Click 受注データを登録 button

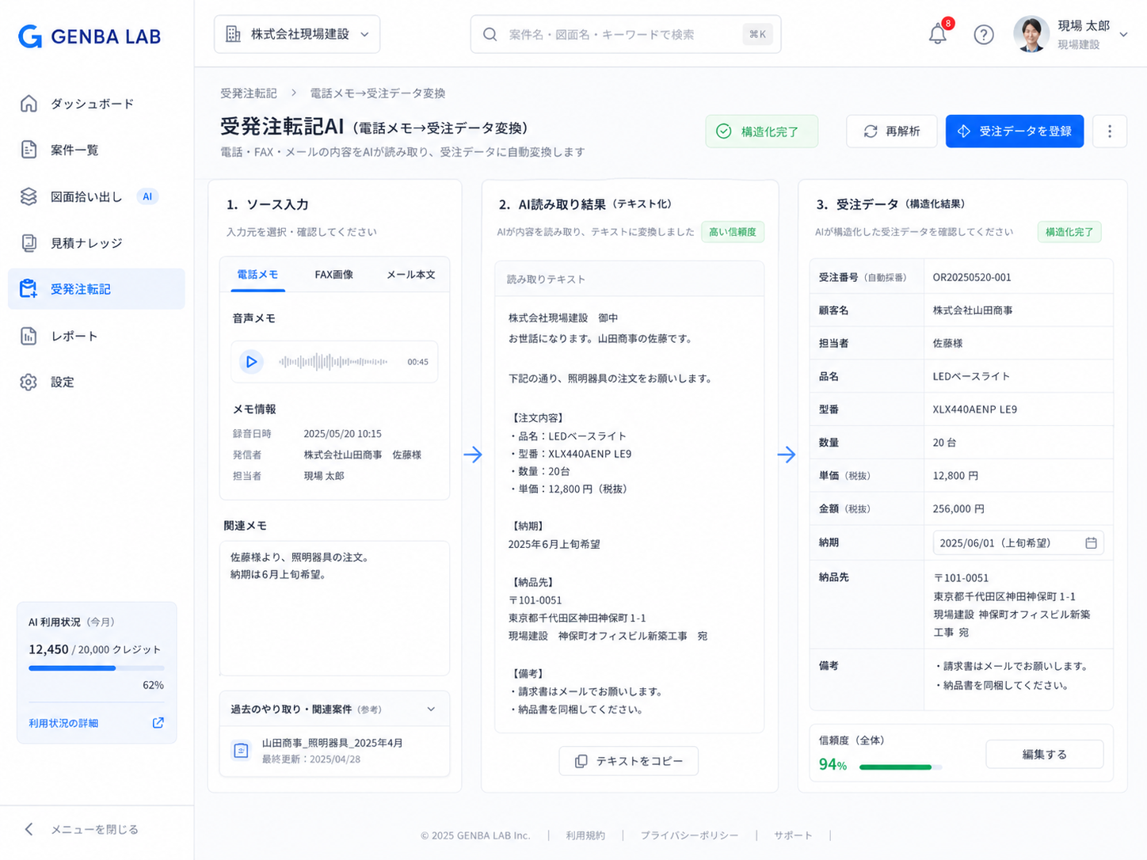click(x=1015, y=131)
